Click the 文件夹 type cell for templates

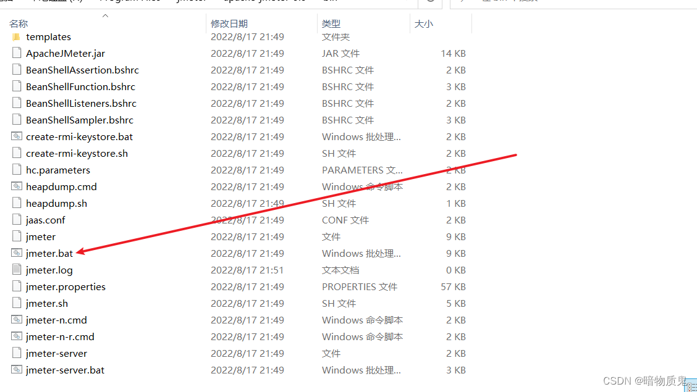coord(336,37)
